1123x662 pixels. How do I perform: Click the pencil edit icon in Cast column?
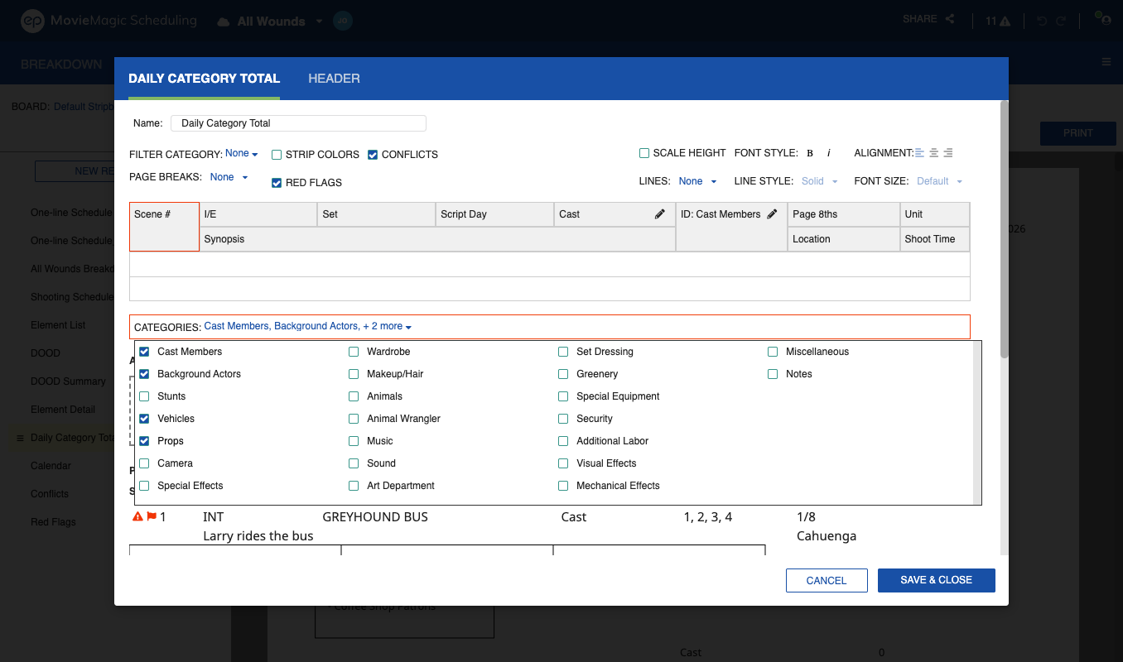pos(660,214)
